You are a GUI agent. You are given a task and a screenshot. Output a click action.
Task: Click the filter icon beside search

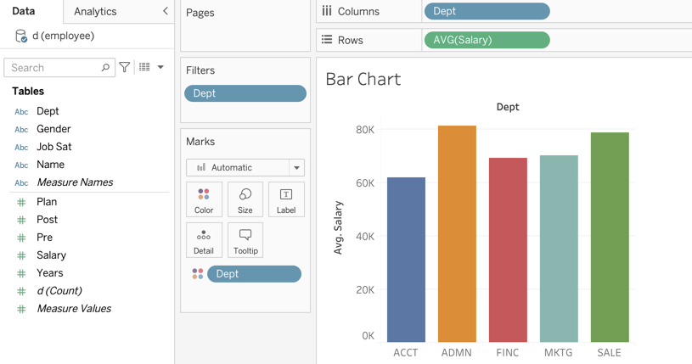point(125,67)
